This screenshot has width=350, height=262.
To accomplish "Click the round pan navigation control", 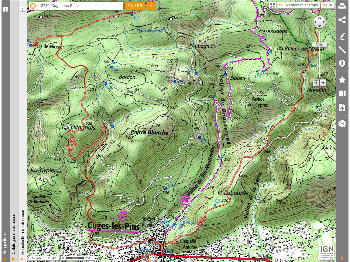I will pos(319,22).
